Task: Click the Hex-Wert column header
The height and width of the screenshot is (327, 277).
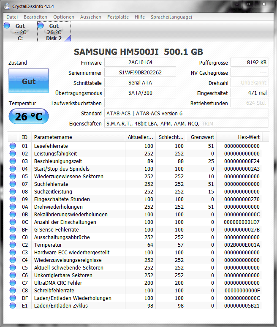Action: click(x=239, y=137)
